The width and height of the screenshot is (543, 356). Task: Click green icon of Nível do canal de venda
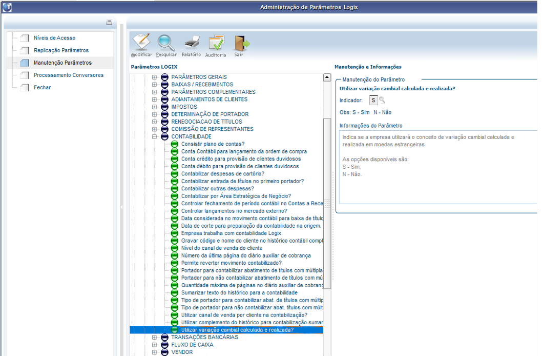click(175, 248)
